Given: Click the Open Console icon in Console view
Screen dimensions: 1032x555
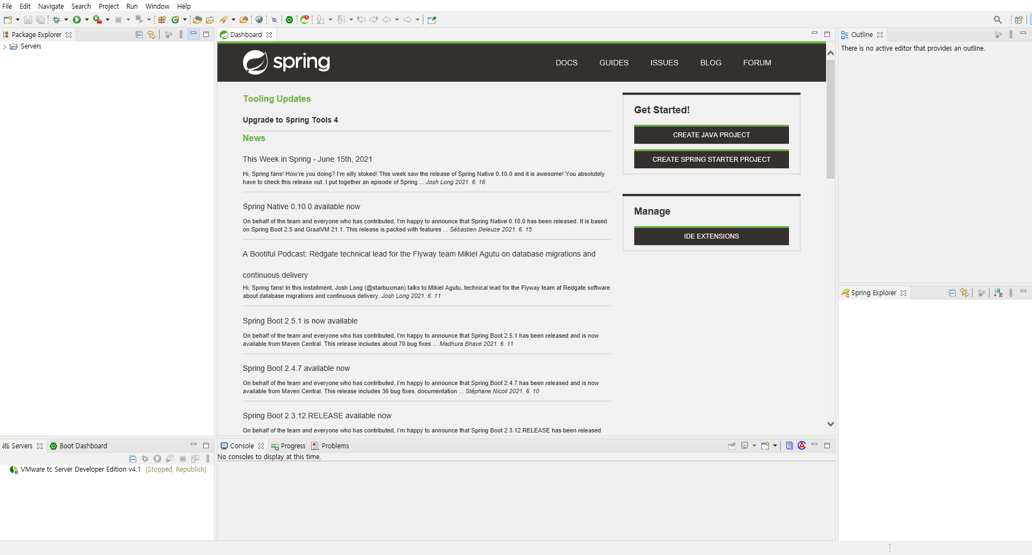Looking at the screenshot, I should click(x=765, y=446).
